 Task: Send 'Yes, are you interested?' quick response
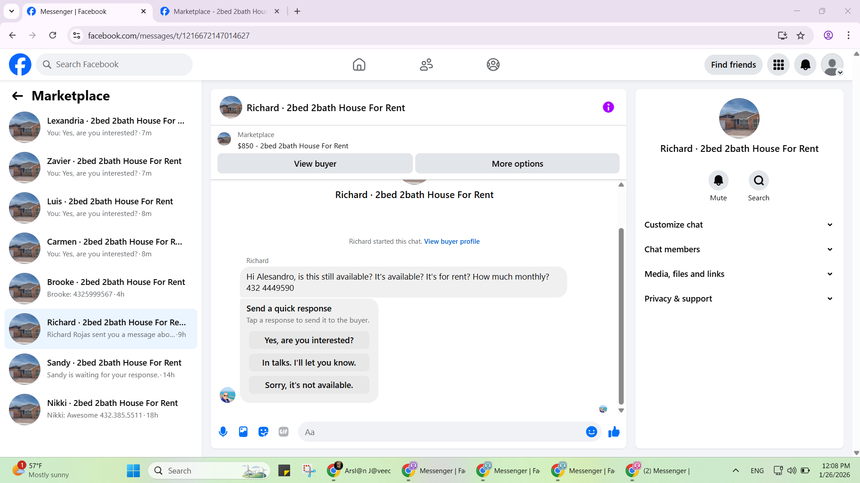click(x=309, y=341)
